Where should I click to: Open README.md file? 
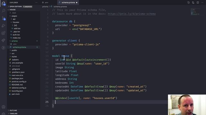point(17,85)
